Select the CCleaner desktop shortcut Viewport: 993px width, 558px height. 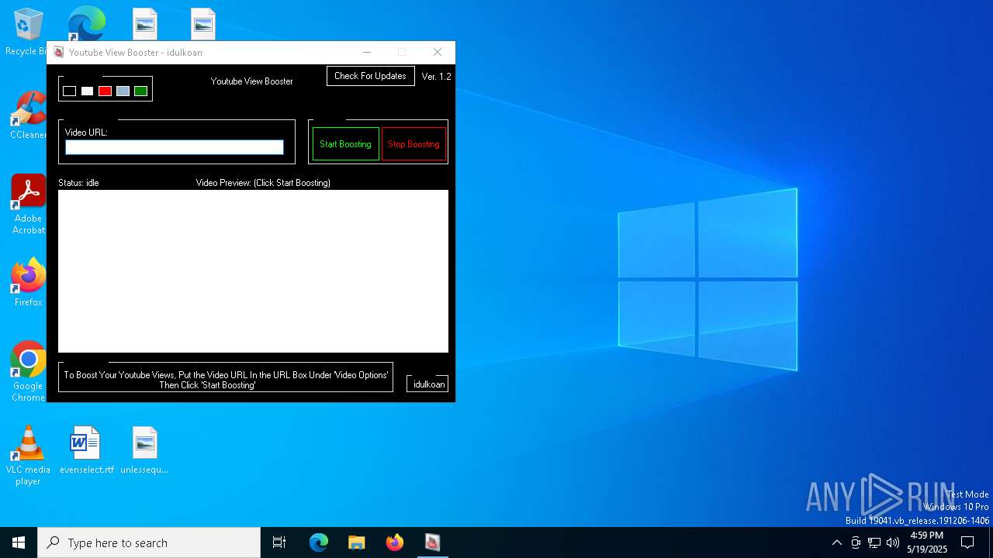tap(28, 115)
